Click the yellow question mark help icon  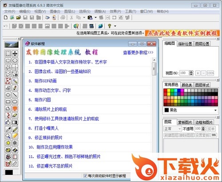(x=110, y=26)
